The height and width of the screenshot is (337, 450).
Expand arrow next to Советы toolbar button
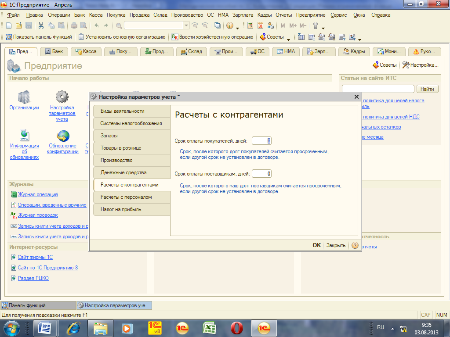(288, 39)
